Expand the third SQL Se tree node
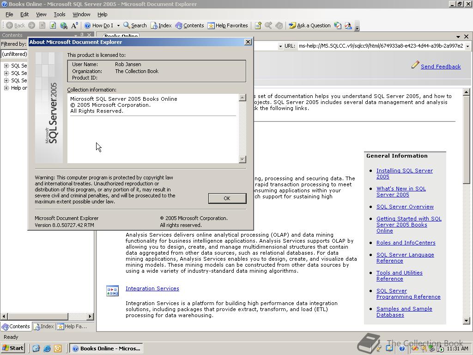 point(6,80)
